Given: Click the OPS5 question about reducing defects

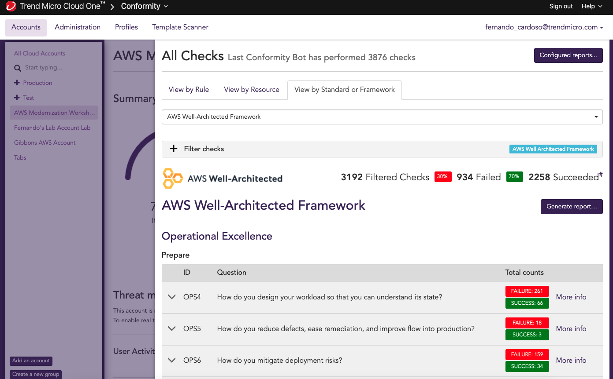Looking at the screenshot, I should coord(346,328).
